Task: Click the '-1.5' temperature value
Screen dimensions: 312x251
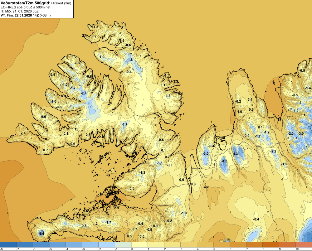Action: 285,164
